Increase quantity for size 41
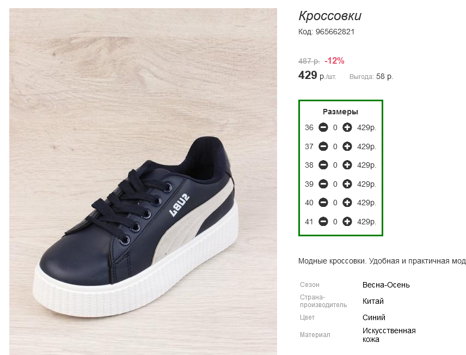This screenshot has height=355, width=466. (x=347, y=222)
